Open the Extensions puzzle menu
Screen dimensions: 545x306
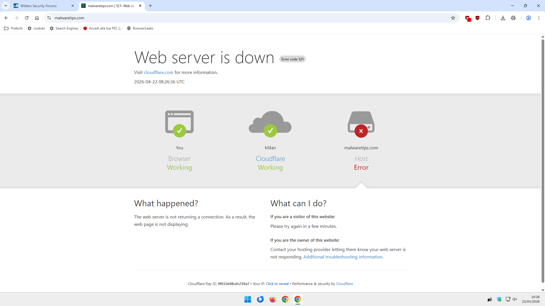pos(488,18)
